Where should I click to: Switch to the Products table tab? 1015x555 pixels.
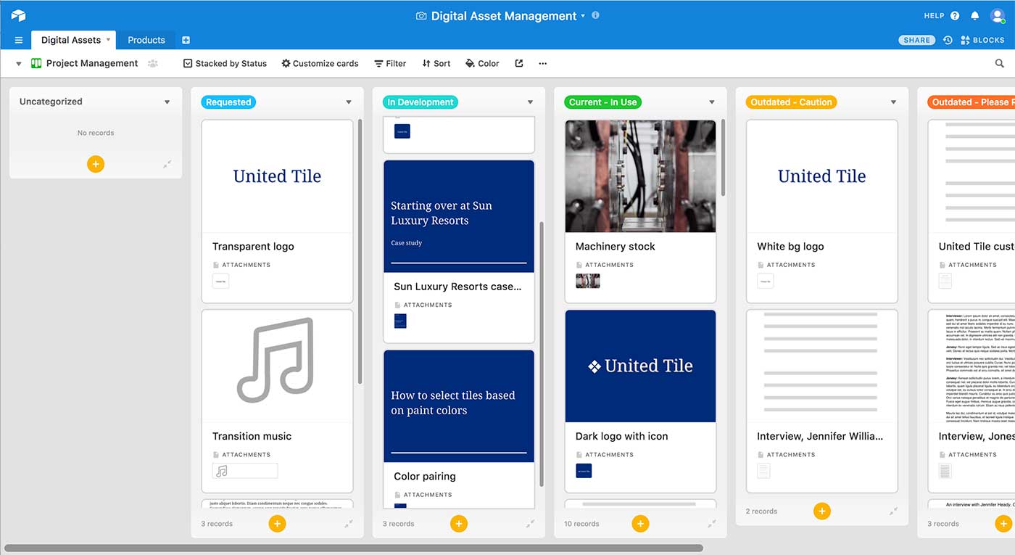click(x=146, y=40)
